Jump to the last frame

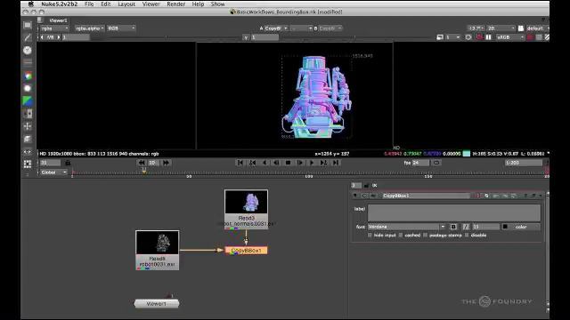[x=336, y=163]
